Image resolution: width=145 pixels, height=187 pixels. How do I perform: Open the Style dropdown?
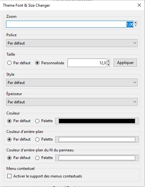(72, 83)
